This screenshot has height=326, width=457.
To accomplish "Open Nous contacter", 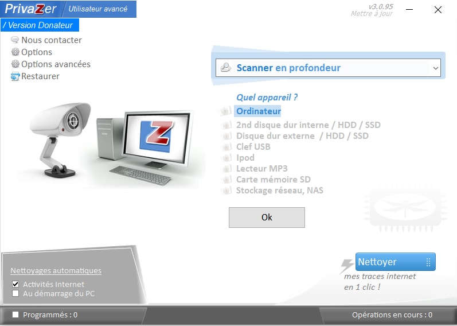I will [52, 40].
